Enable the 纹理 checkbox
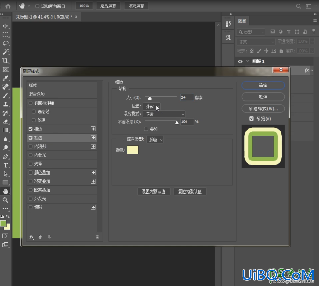The width and height of the screenshot is (319, 286). tap(33, 120)
